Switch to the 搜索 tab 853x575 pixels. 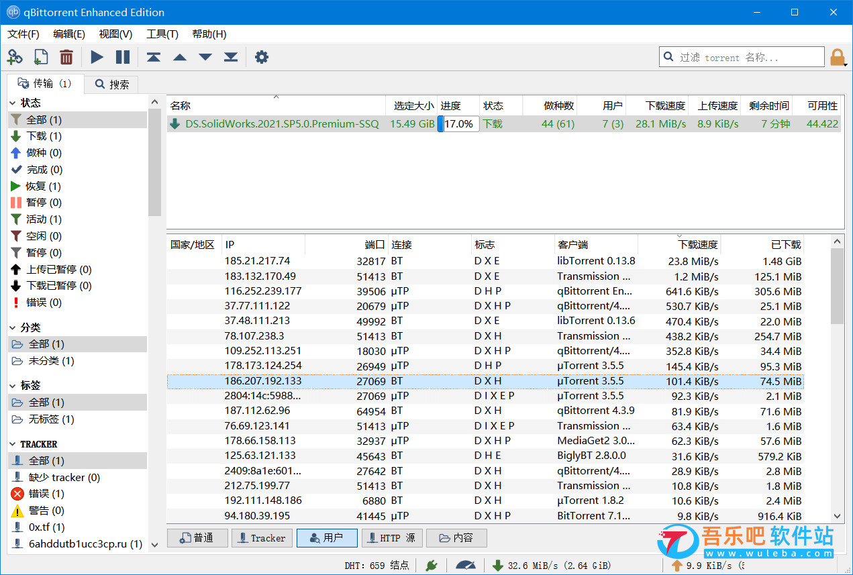pyautogui.click(x=112, y=85)
